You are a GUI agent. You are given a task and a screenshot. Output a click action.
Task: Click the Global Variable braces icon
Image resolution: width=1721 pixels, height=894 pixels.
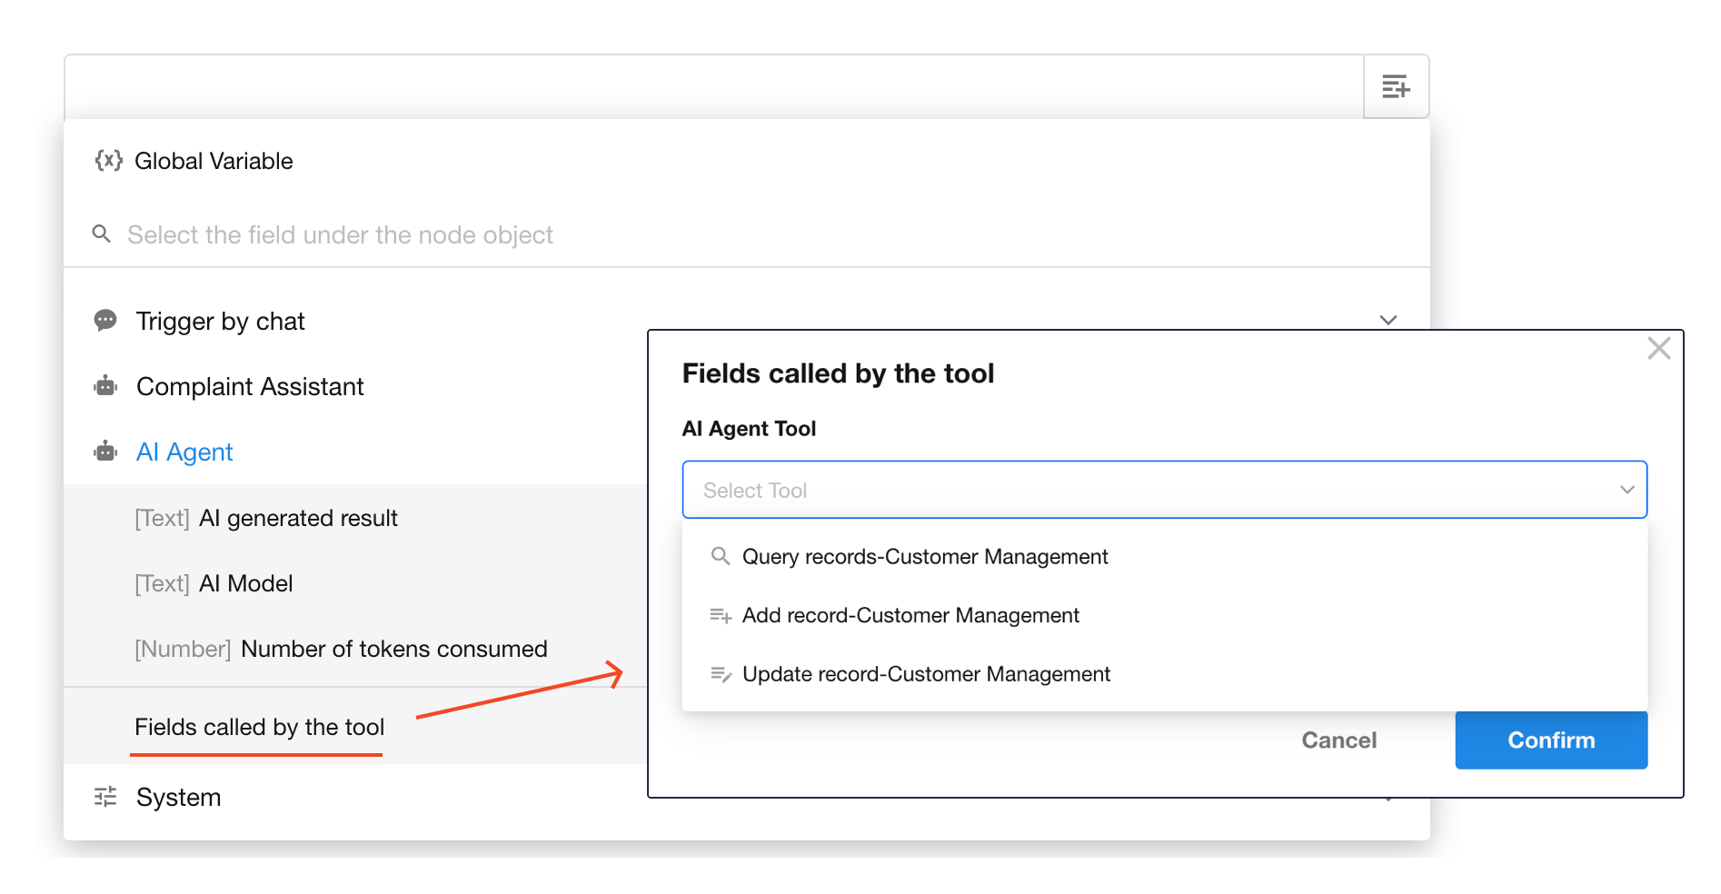click(x=108, y=161)
